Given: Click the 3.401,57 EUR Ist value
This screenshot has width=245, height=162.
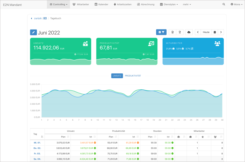Looking at the screenshot, I should pos(87,143).
